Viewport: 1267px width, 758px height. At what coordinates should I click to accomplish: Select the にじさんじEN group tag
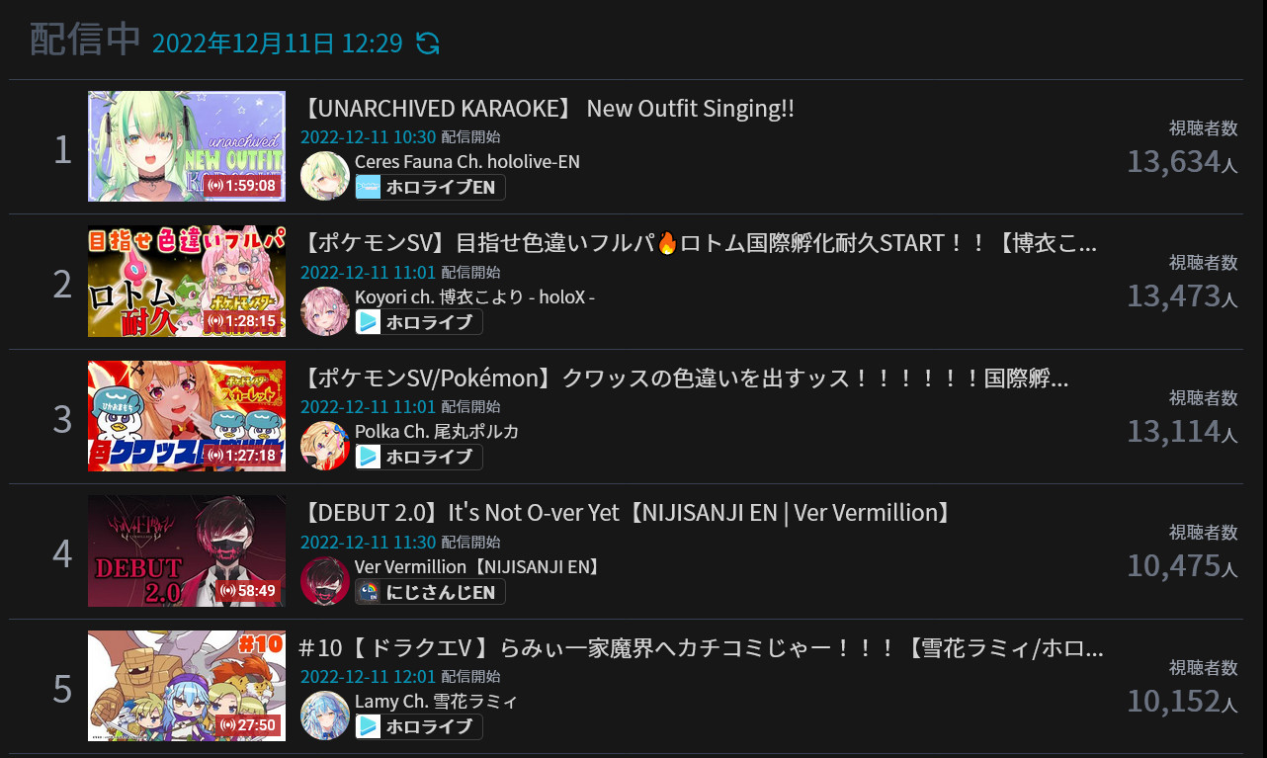[x=430, y=592]
